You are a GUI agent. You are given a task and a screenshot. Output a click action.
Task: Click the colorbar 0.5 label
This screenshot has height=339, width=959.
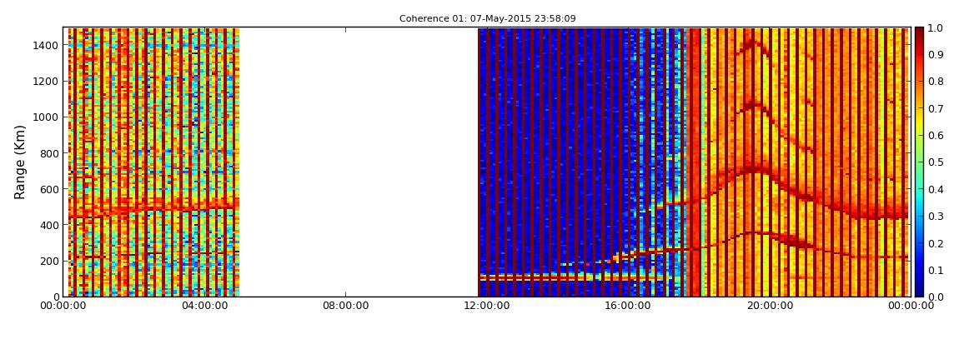click(935, 162)
